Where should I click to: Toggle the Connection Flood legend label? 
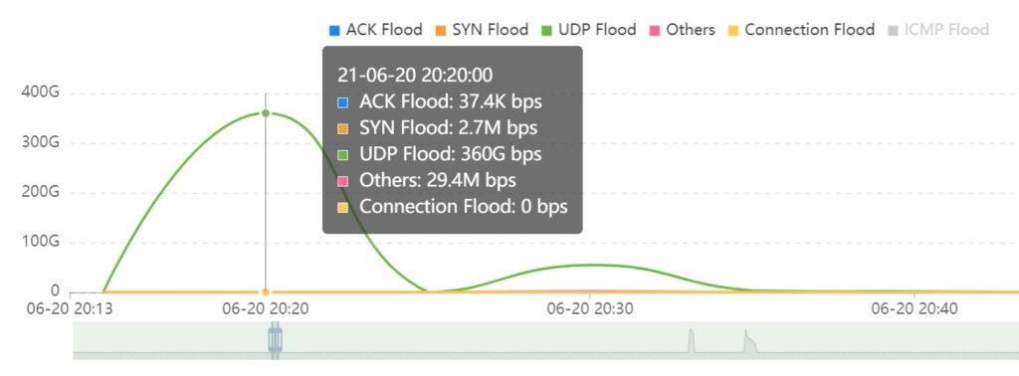pos(809,30)
